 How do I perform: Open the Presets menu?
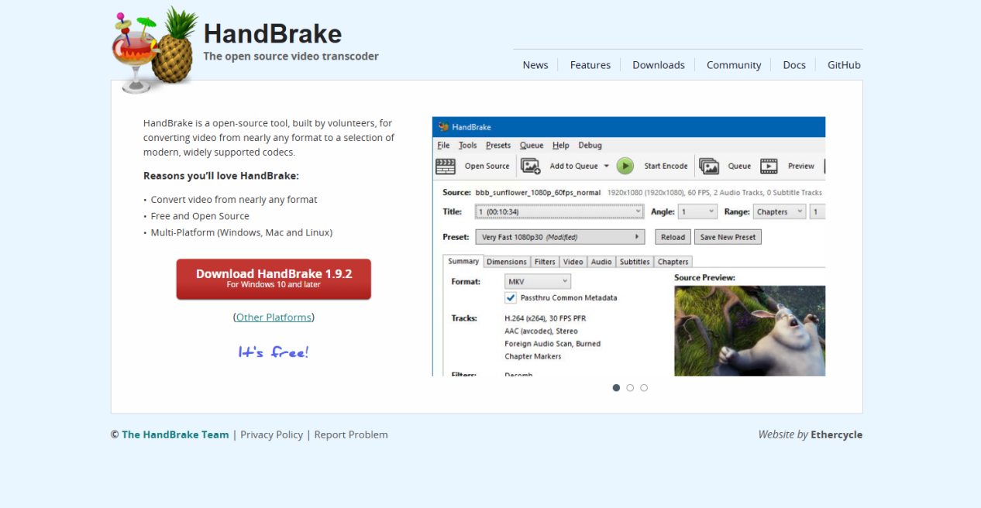(498, 145)
